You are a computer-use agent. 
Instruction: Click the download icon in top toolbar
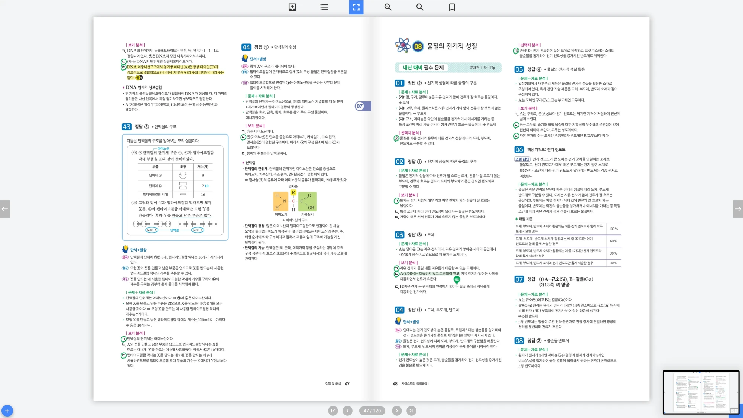[x=292, y=7]
